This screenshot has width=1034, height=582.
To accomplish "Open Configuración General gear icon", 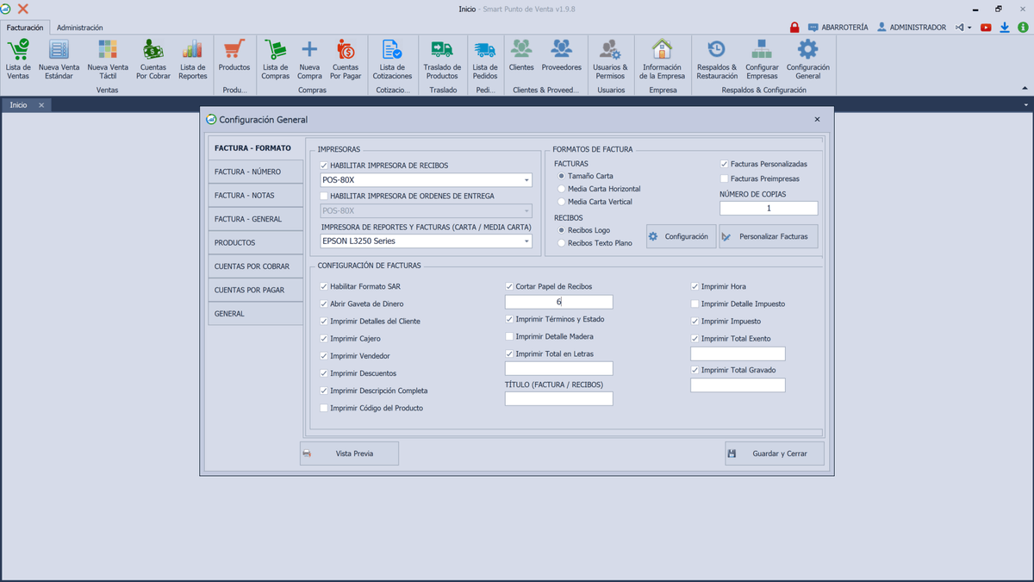I will coord(808,59).
